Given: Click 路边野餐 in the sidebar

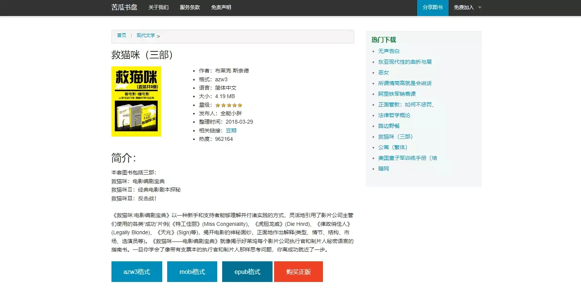Looking at the screenshot, I should [x=389, y=126].
